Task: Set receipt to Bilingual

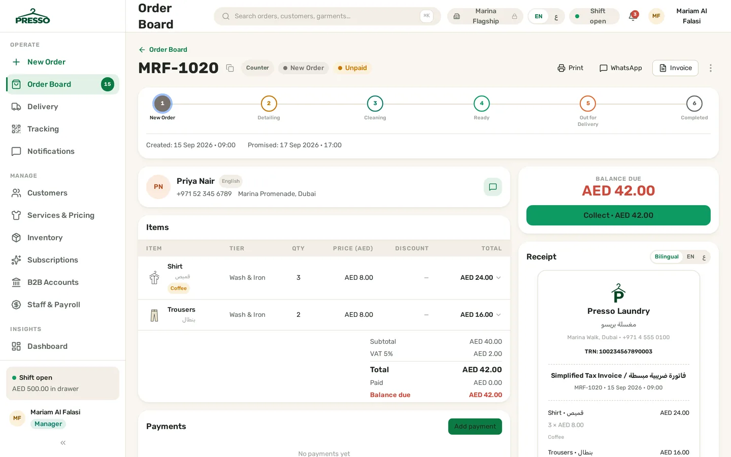Action: pos(667,257)
